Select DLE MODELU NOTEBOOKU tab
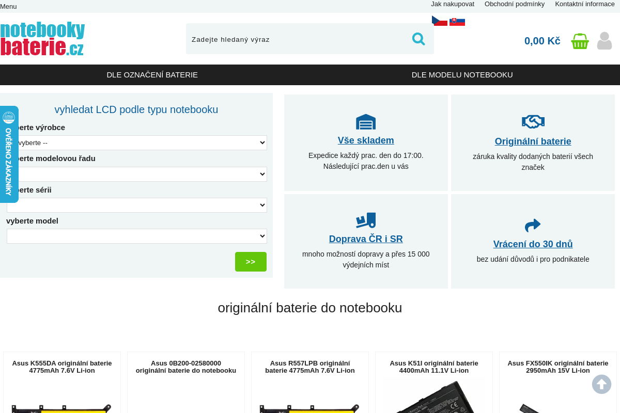Image resolution: width=620 pixels, height=413 pixels. pos(462,75)
